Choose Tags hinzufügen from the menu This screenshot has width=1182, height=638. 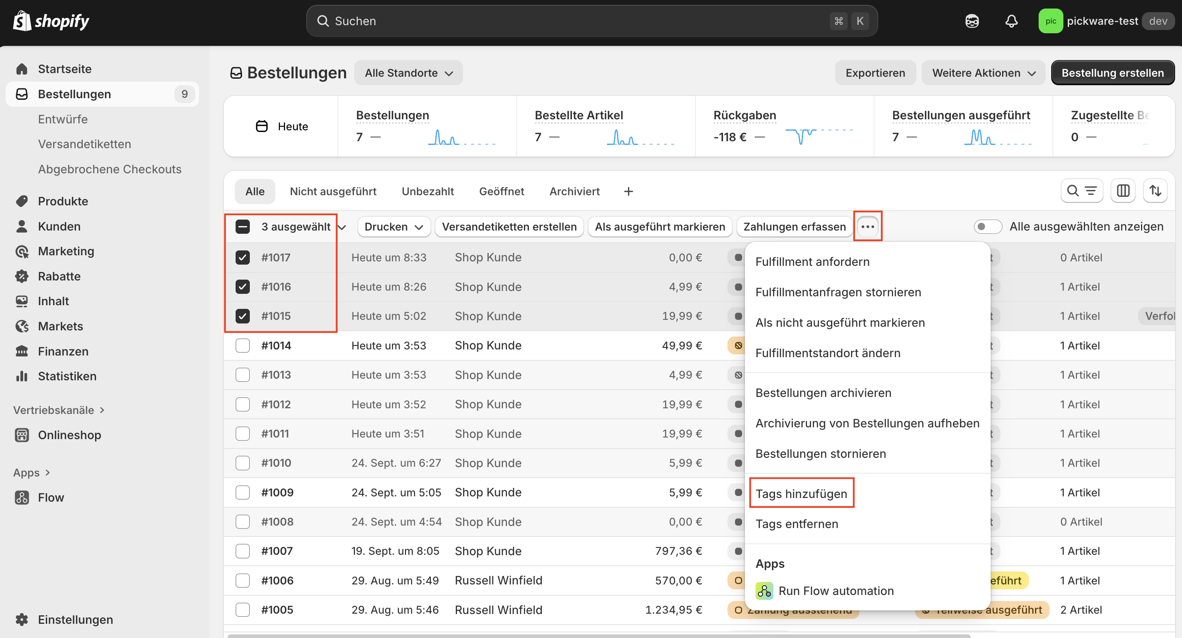801,493
